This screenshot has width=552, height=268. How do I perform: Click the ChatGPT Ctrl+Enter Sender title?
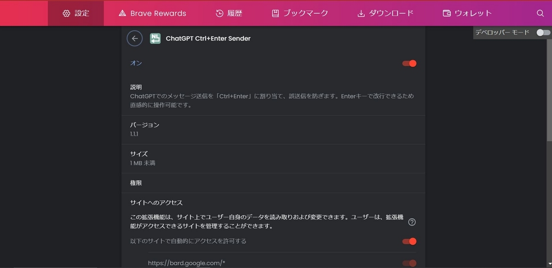(x=208, y=39)
